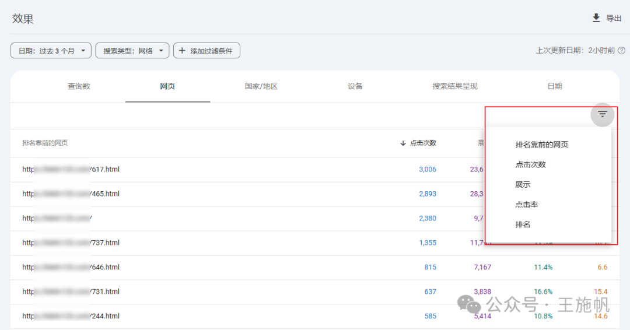
Task: Click the filter rows icon
Action: click(602, 114)
